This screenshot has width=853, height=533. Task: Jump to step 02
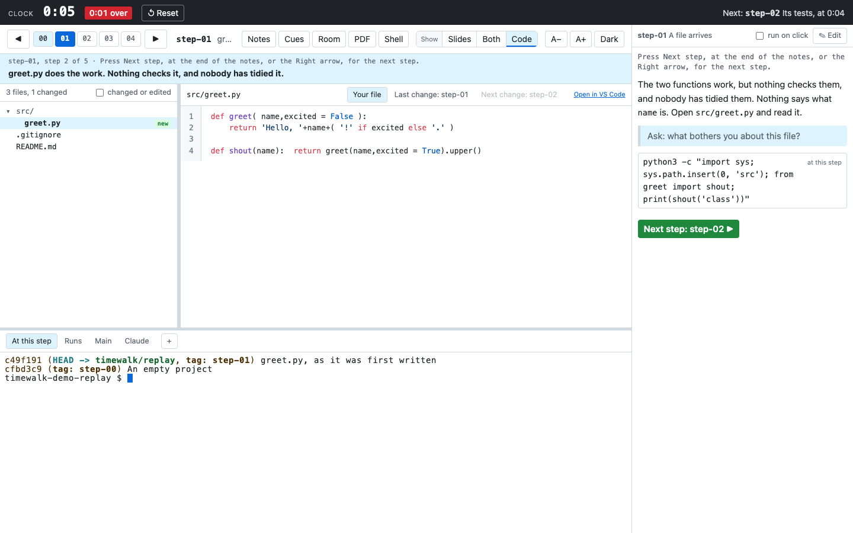(x=87, y=39)
